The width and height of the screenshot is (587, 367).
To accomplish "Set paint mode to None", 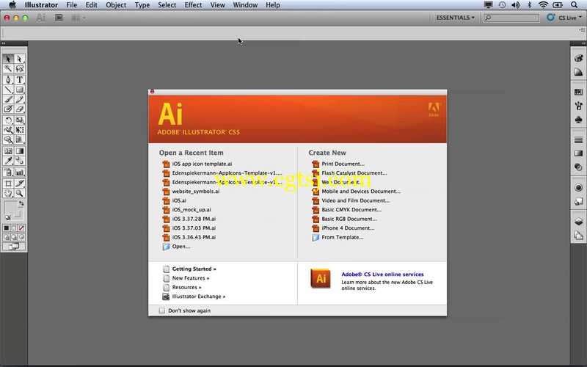I will [x=22, y=228].
